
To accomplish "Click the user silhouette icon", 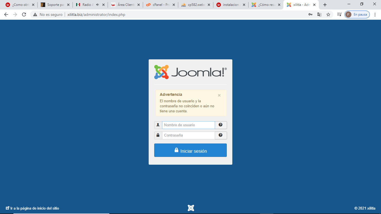I will 158,125.
